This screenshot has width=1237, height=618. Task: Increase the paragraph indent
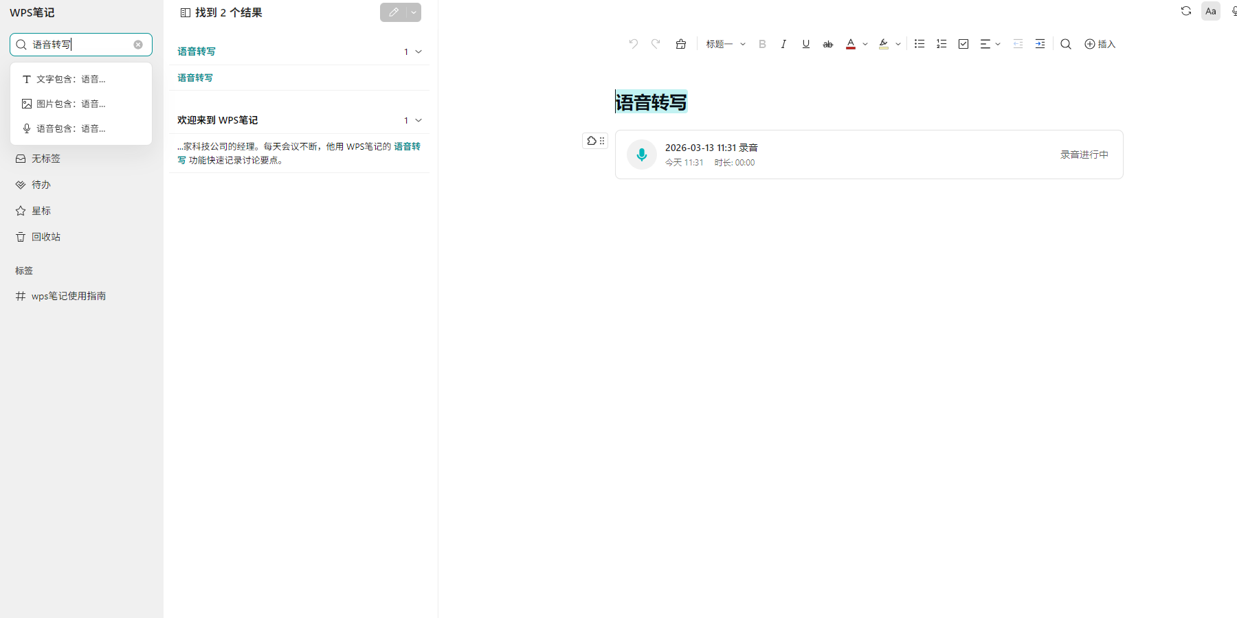1040,44
